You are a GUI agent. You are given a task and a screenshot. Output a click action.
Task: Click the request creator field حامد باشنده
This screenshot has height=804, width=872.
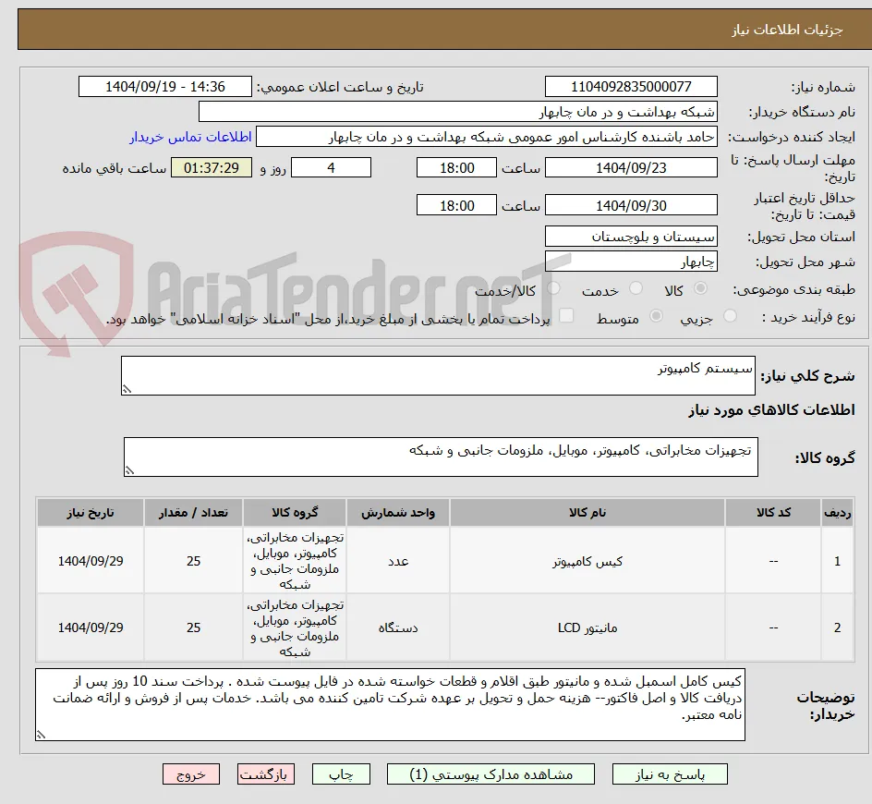tap(487, 137)
